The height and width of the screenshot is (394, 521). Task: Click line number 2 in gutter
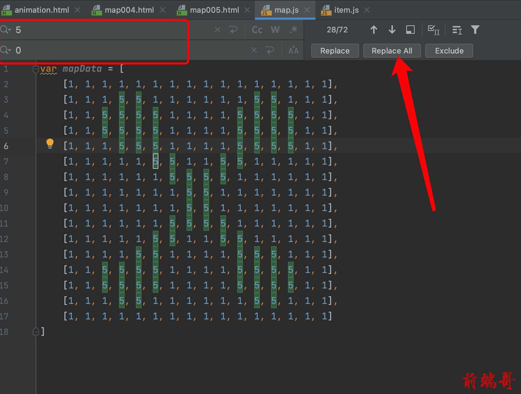tap(6, 84)
